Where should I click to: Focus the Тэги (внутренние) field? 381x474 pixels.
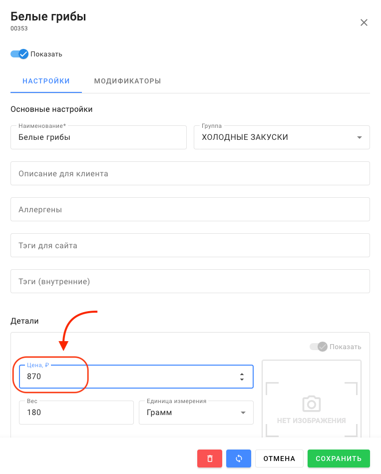pos(190,281)
